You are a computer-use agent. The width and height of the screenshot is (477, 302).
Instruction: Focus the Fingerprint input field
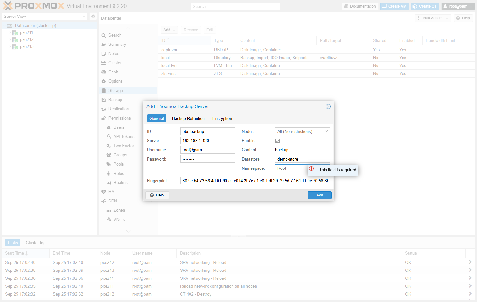coord(255,181)
